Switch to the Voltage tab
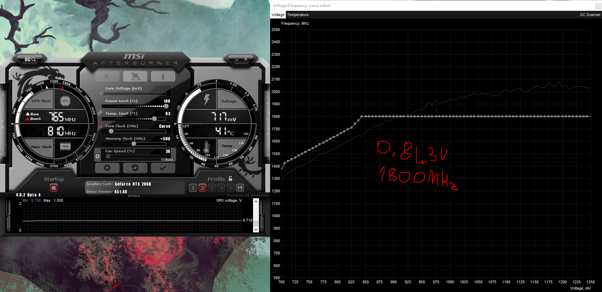Image resolution: width=602 pixels, height=292 pixels. click(278, 15)
